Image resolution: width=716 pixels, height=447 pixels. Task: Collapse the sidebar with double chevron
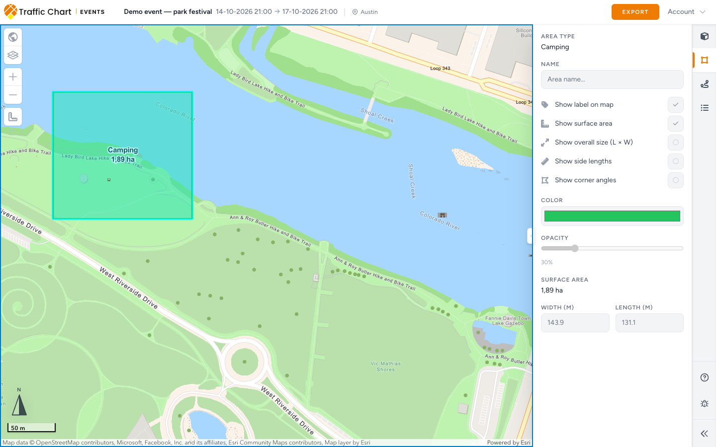pyautogui.click(x=705, y=434)
